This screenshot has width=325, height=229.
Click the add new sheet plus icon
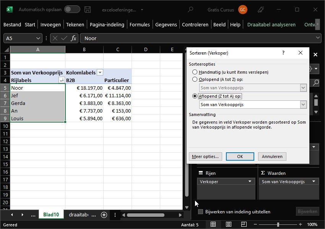click(104, 215)
